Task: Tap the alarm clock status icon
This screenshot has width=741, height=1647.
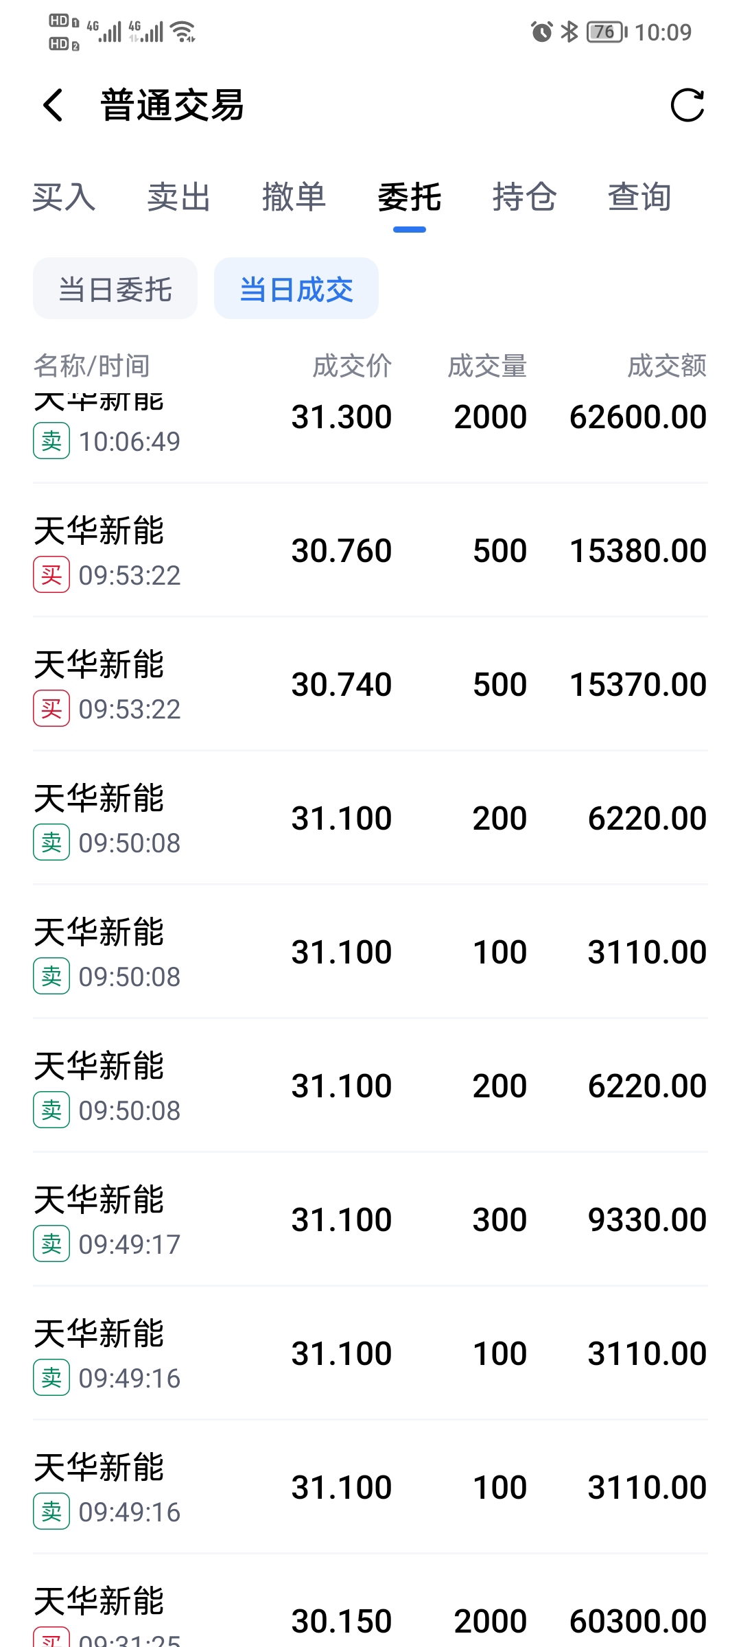Action: 541,32
